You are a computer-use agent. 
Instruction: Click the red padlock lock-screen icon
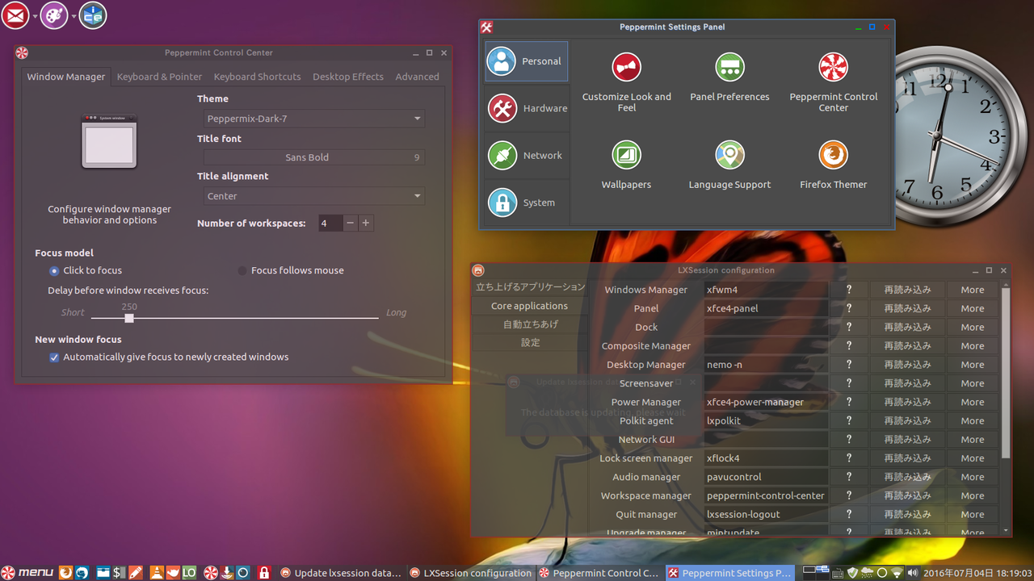(x=263, y=573)
